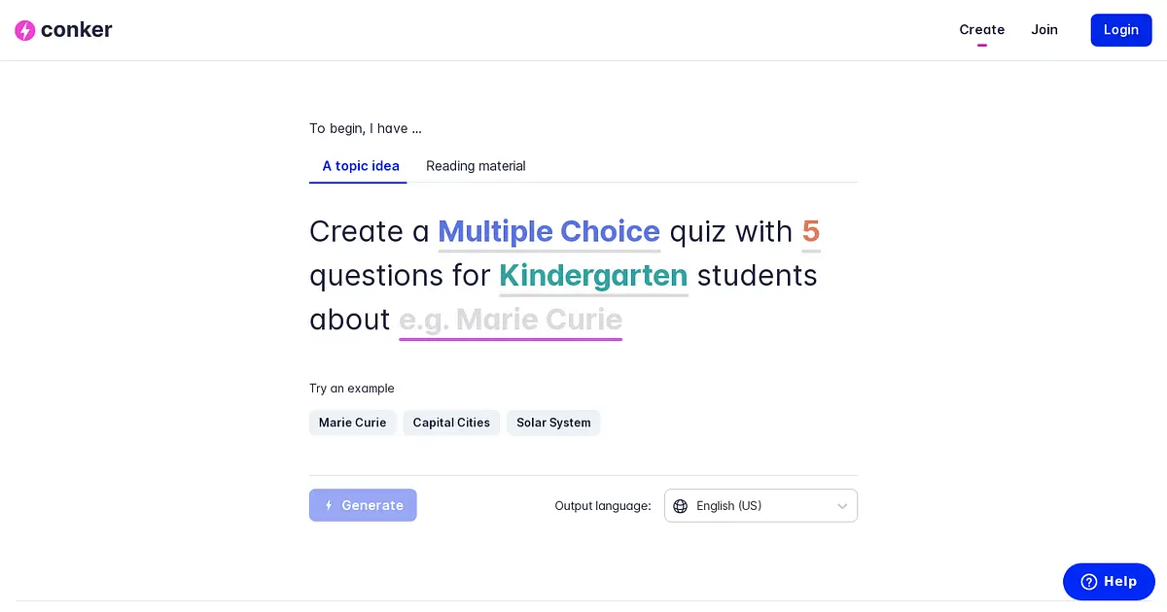Expand the output language chevron arrow
The width and height of the screenshot is (1167, 612).
pyautogui.click(x=842, y=506)
